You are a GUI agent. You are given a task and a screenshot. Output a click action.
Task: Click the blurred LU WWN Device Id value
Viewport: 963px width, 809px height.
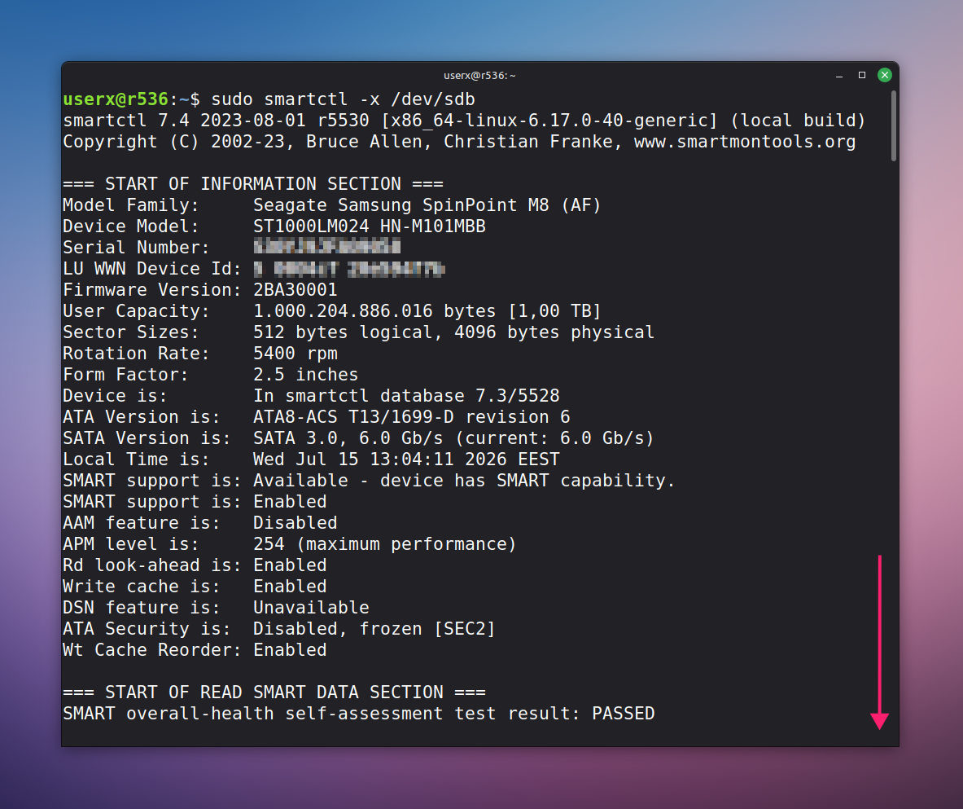349,269
